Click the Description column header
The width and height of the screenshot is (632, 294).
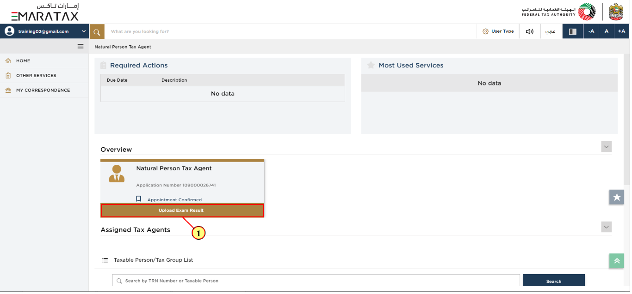coord(174,80)
